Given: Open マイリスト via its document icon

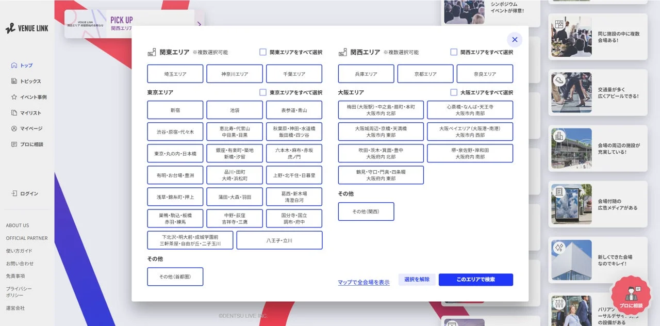Looking at the screenshot, I should pyautogui.click(x=14, y=113).
